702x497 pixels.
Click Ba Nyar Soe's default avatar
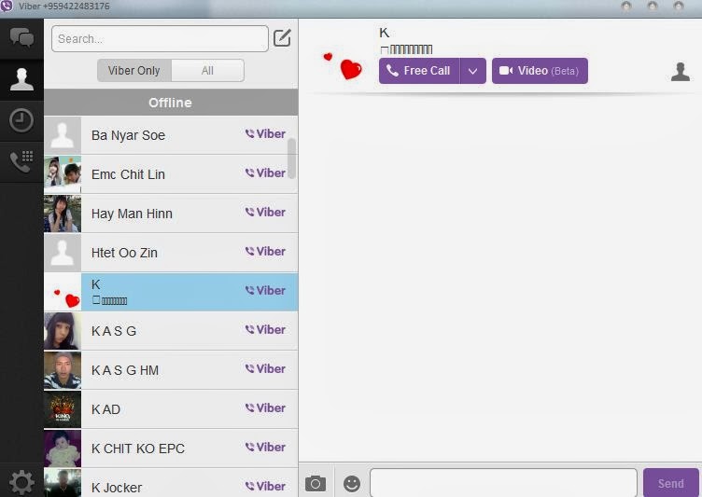(x=63, y=135)
